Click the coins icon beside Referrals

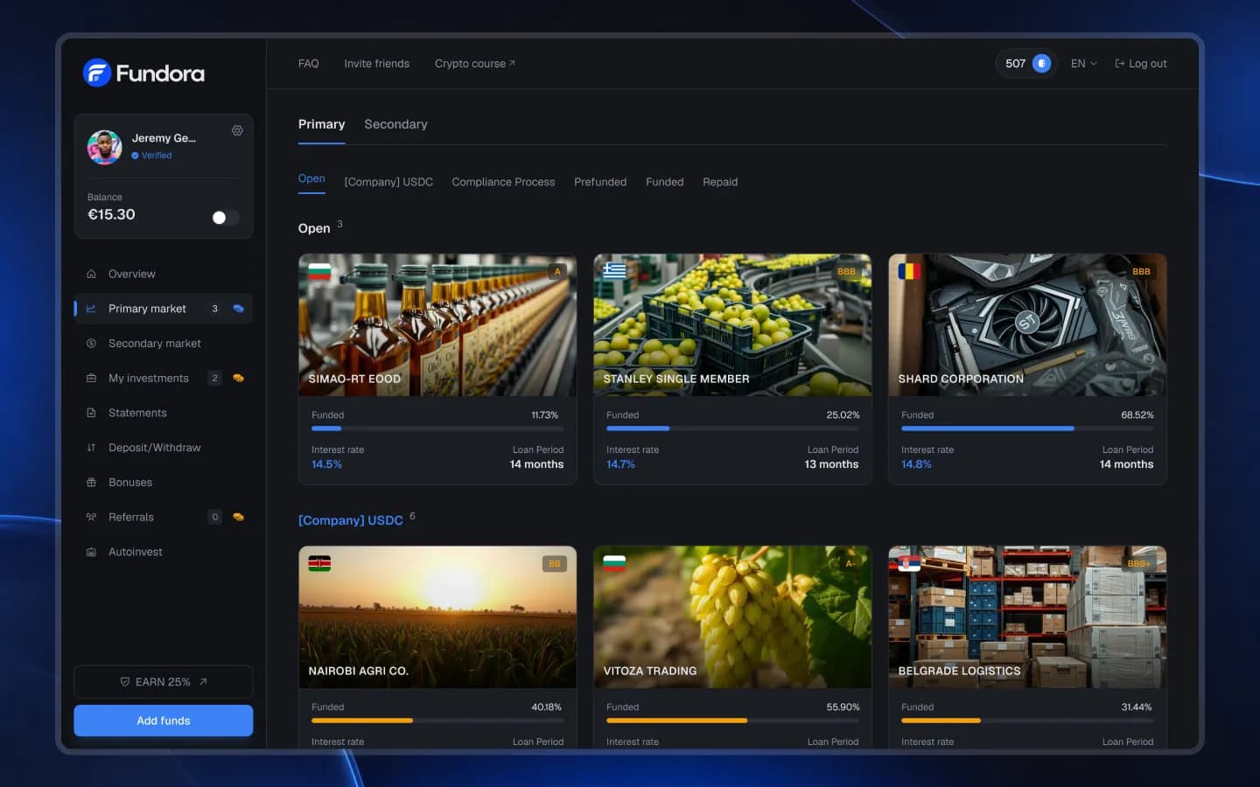[x=238, y=517]
